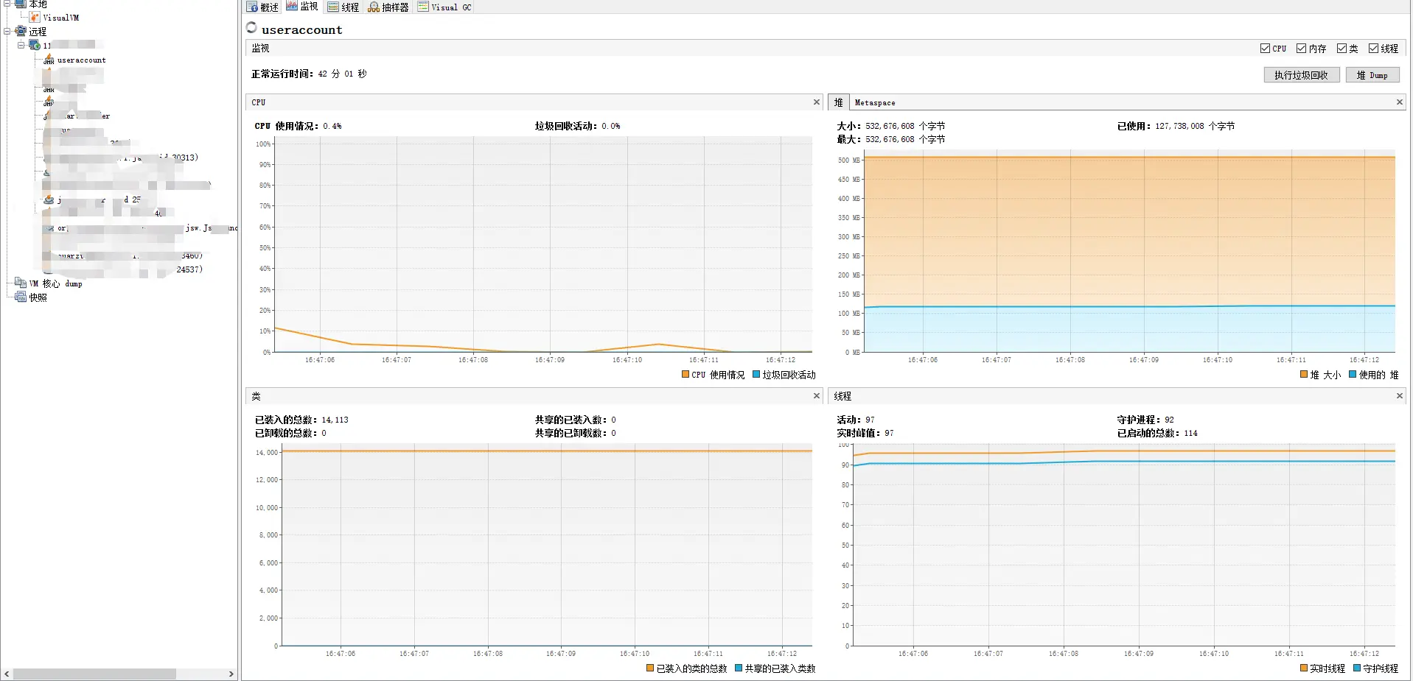Click the 本地 (Local) computer icon

[x=21, y=4]
